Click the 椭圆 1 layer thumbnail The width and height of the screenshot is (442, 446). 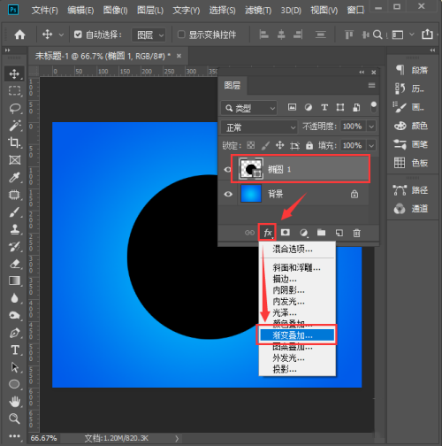coord(251,169)
